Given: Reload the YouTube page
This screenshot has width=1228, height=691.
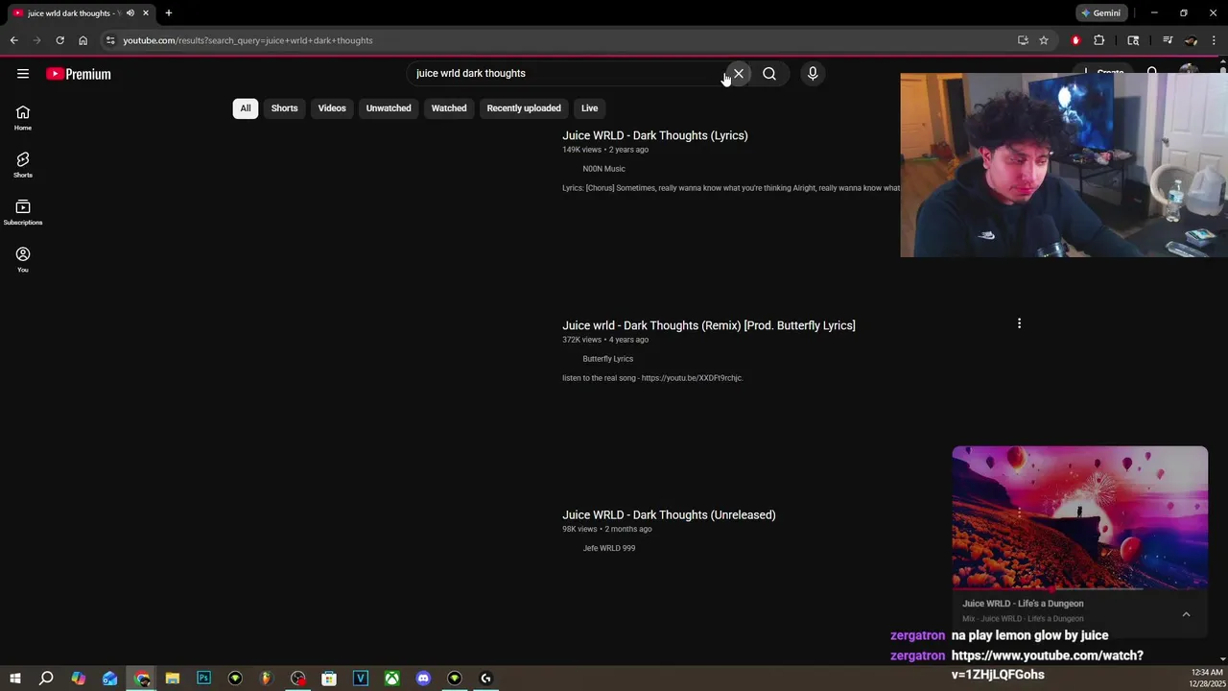Looking at the screenshot, I should point(59,40).
